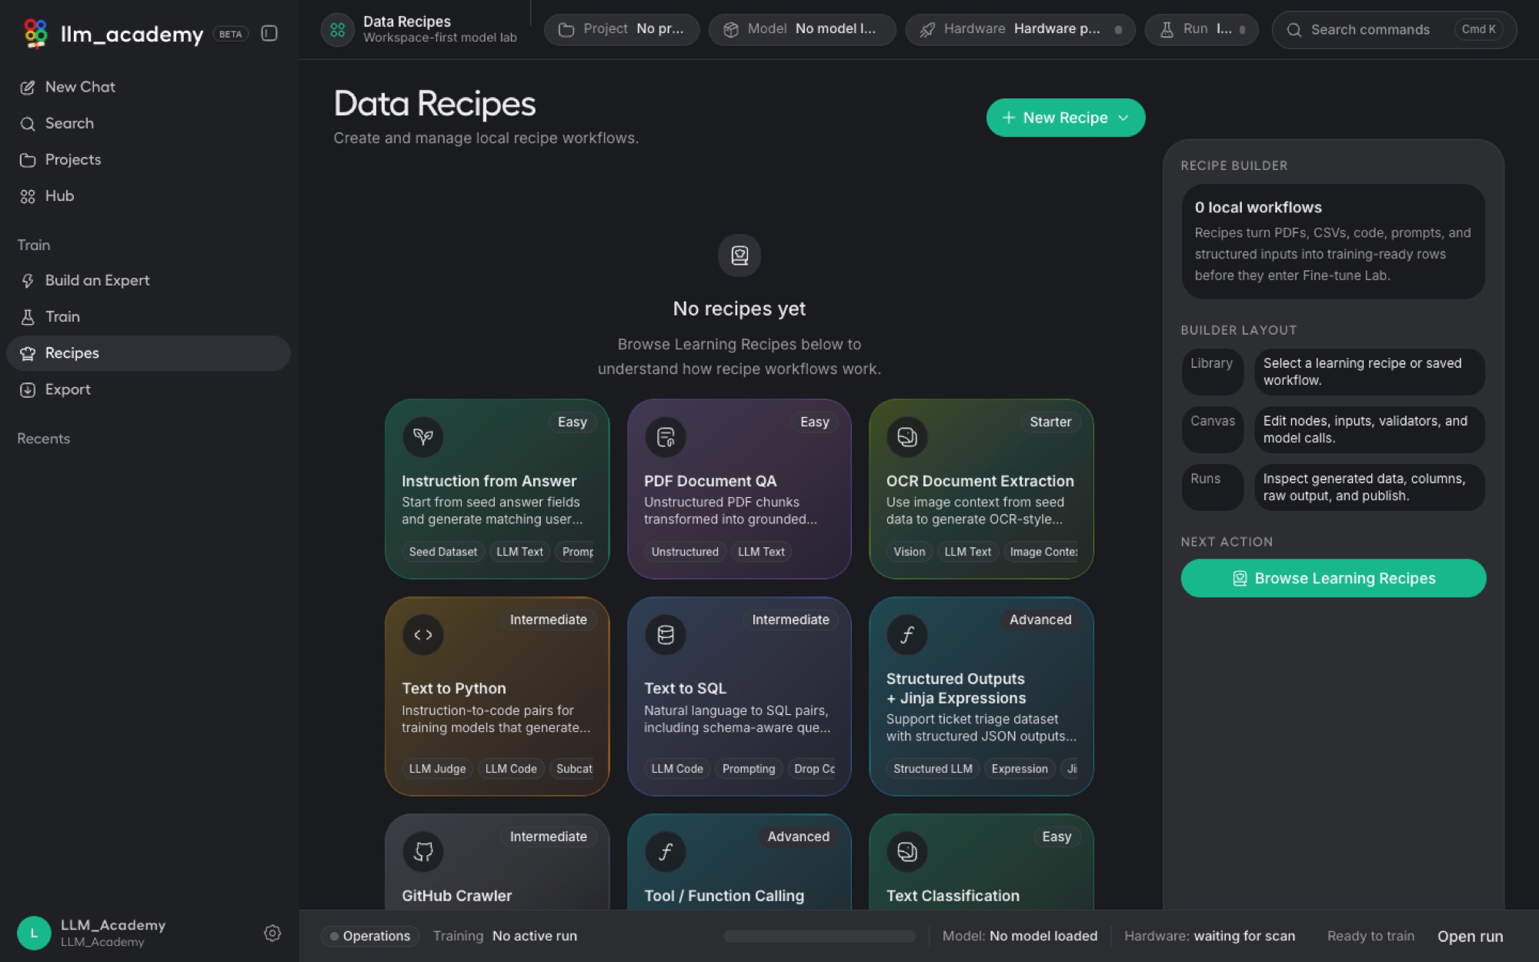Click the database icon on Text to SQL

tap(666, 635)
